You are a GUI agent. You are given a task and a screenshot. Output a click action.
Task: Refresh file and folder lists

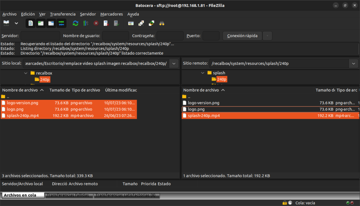76,23
